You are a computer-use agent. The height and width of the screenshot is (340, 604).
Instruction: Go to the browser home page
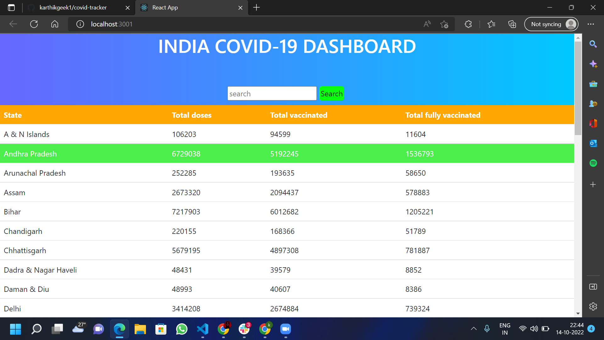coord(55,24)
